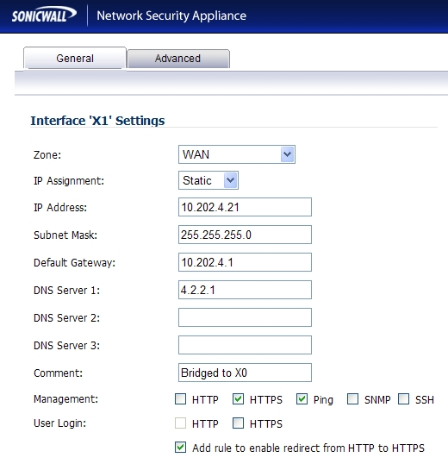Click the Zone dropdown arrow button
The width and height of the screenshot is (448, 470).
287,154
